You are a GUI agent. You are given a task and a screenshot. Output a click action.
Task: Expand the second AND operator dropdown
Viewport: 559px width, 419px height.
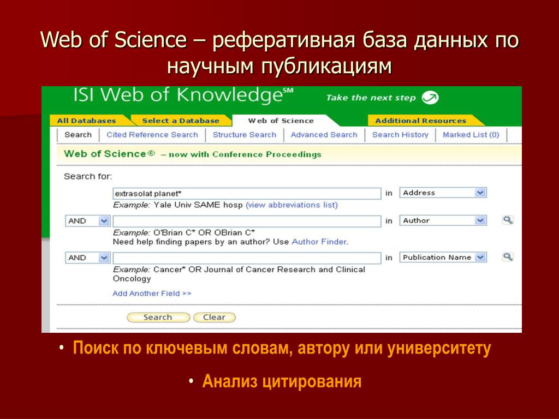click(88, 258)
